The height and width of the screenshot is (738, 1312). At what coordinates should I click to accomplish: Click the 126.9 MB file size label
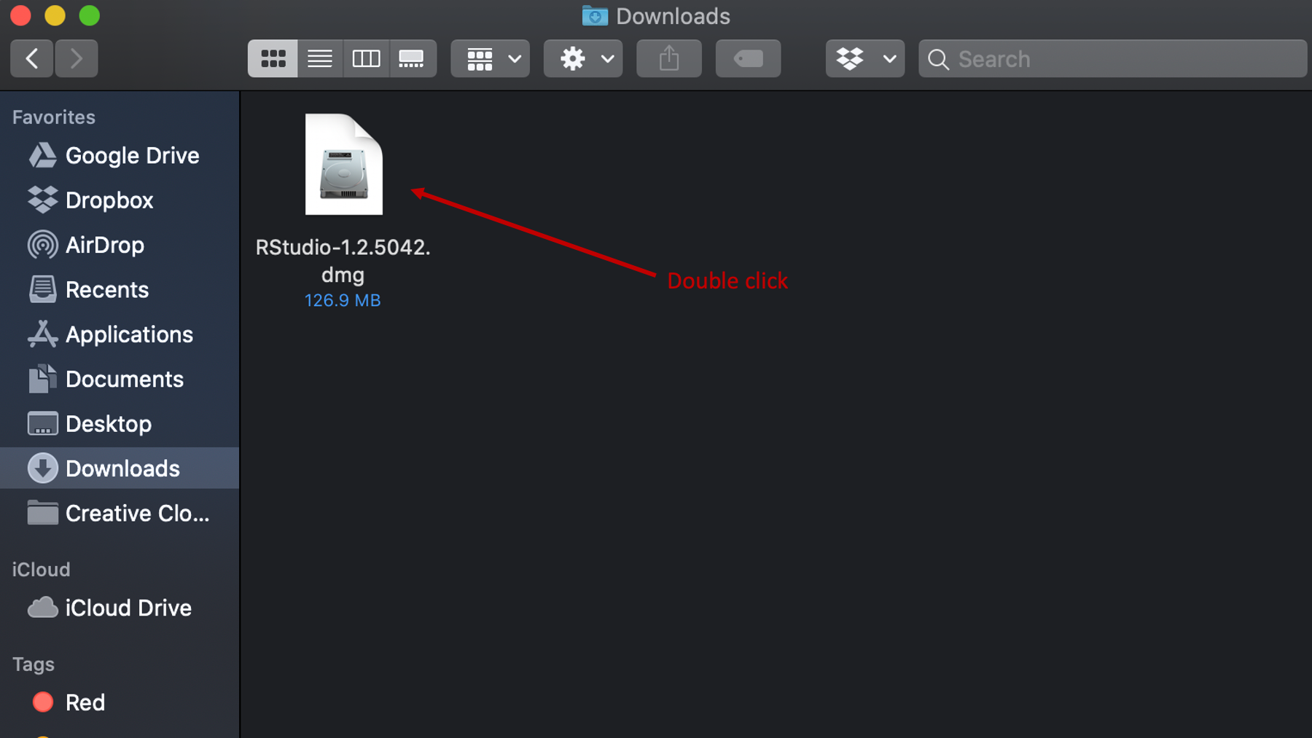point(343,300)
